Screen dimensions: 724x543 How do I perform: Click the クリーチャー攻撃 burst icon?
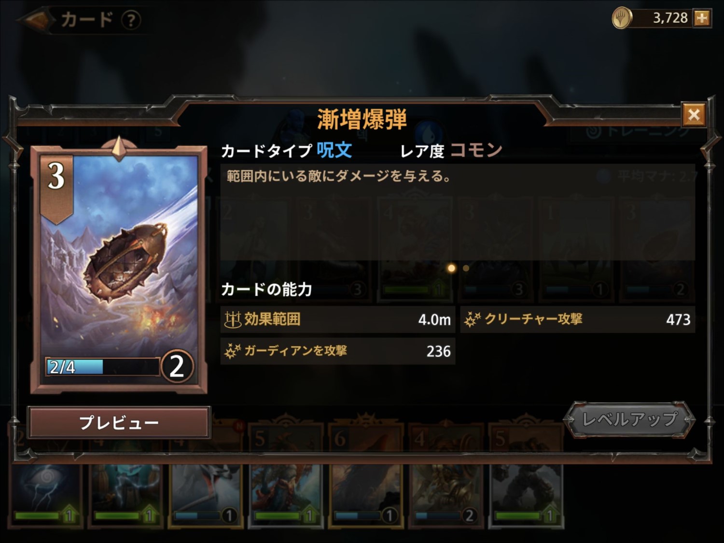pos(473,319)
